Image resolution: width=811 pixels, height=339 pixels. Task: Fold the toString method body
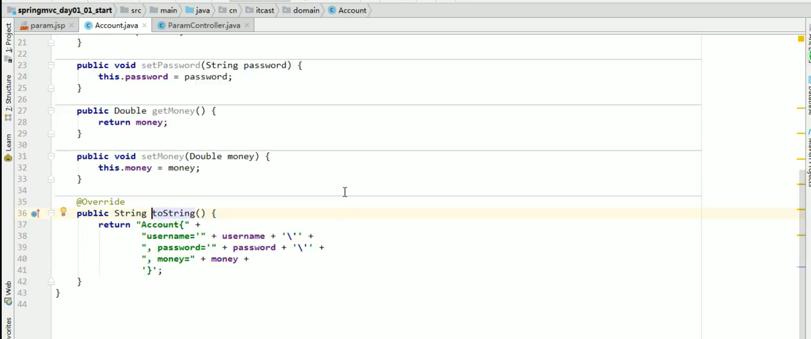(x=51, y=213)
